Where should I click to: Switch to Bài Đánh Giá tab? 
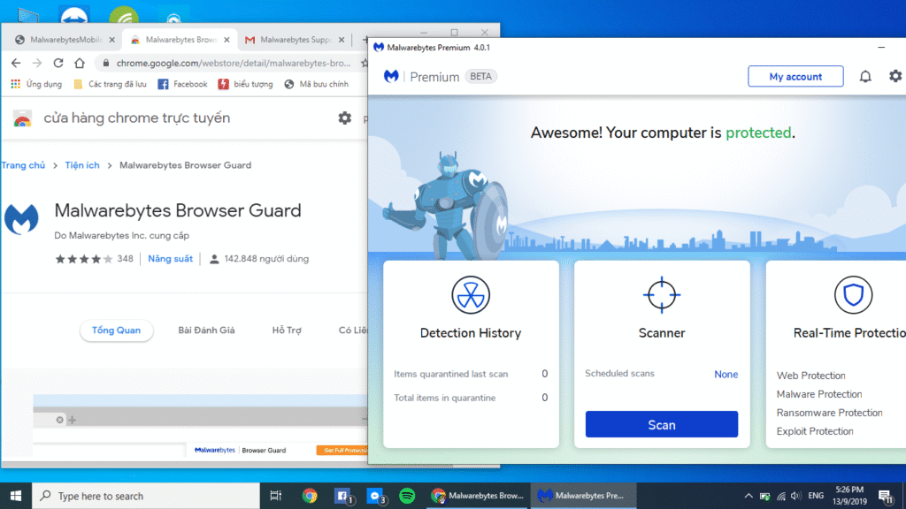click(206, 330)
